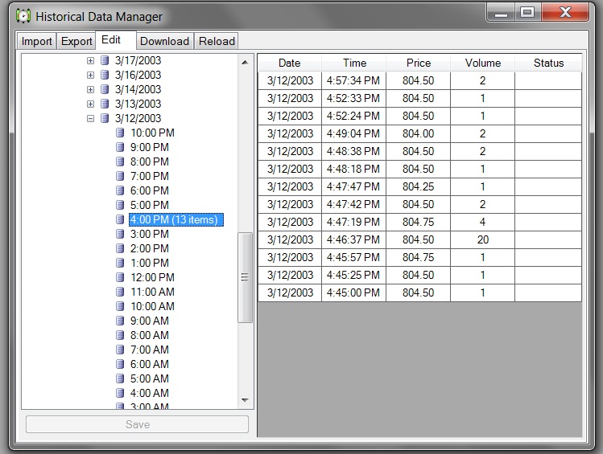Click the database icon beside 3/16/2003
The image size is (603, 454).
pyautogui.click(x=105, y=75)
